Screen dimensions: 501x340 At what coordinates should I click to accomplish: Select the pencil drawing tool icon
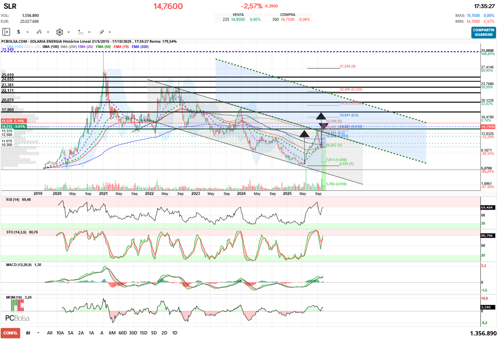[x=102, y=32]
